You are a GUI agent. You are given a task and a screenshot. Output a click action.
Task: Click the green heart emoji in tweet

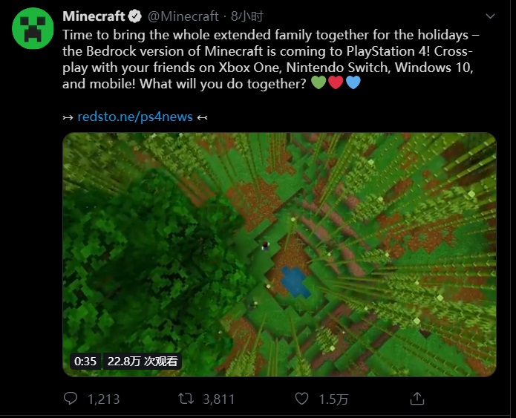tap(318, 84)
